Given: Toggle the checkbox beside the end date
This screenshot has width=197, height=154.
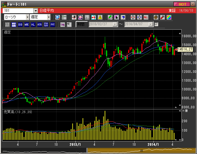Looking at the screenshot, I should tap(156, 24).
